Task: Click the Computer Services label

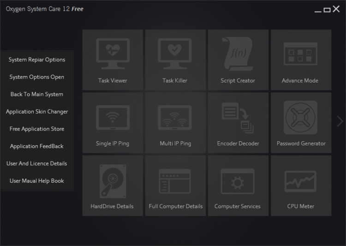Action: 238,206
